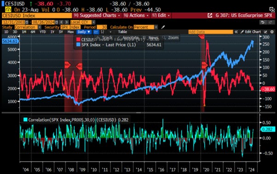Click the Local CCY field
277x174 pixels.
tap(81, 22)
